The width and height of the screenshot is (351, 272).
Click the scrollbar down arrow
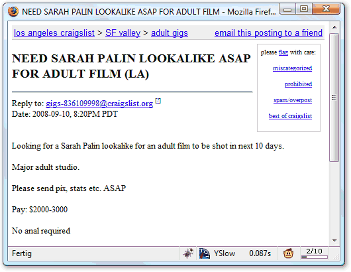pyautogui.click(x=334, y=241)
